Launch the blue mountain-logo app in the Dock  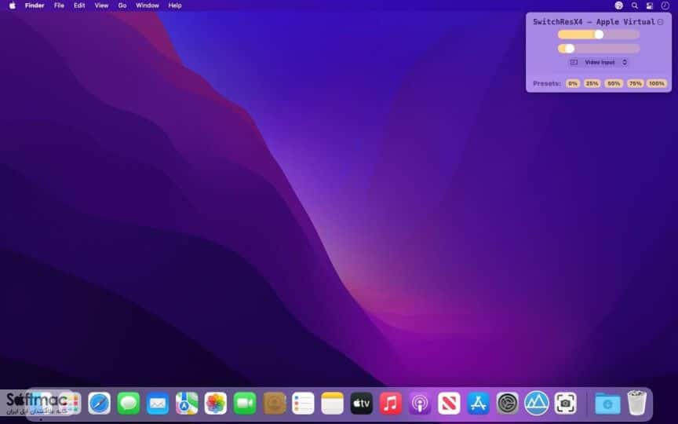[x=537, y=404]
